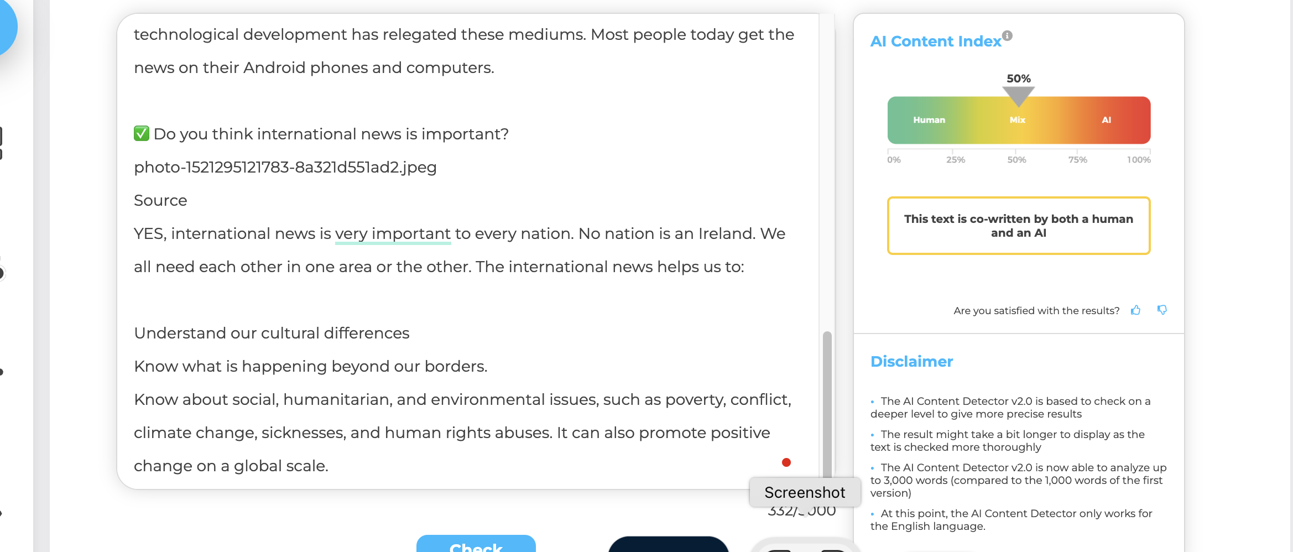Image resolution: width=1293 pixels, height=552 pixels.
Task: Click the Disclaimer heading
Action: click(911, 361)
